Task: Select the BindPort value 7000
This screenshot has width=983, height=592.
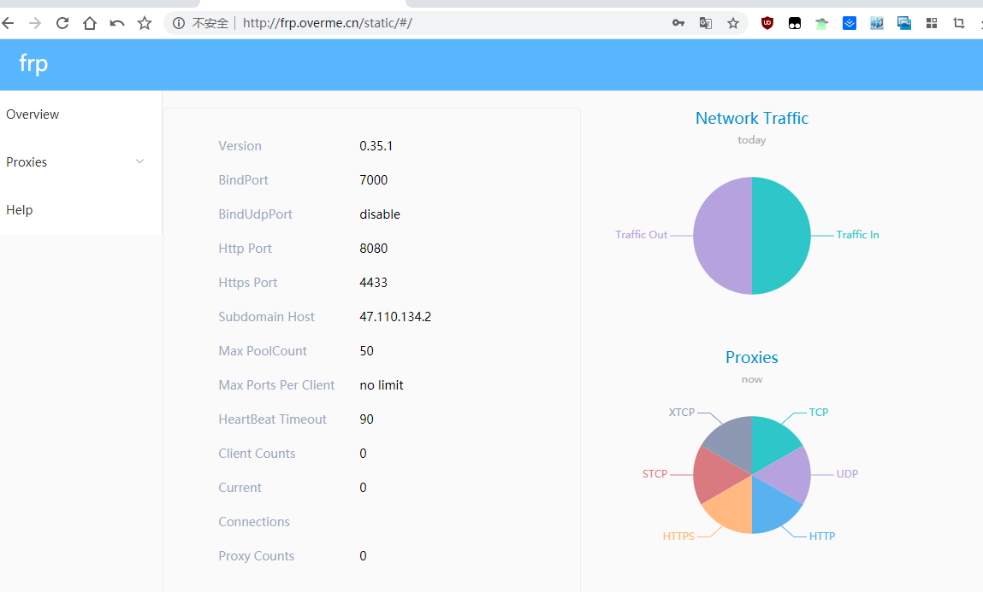Action: (374, 180)
